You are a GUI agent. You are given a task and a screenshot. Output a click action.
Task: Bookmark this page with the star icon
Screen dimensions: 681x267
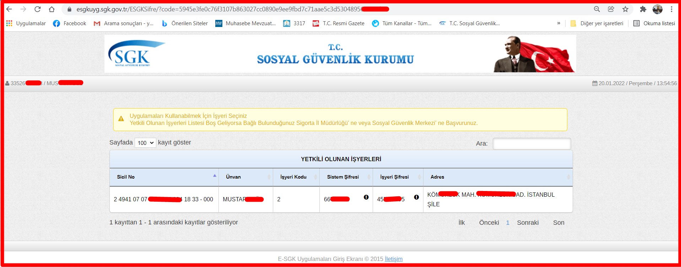[x=626, y=9]
